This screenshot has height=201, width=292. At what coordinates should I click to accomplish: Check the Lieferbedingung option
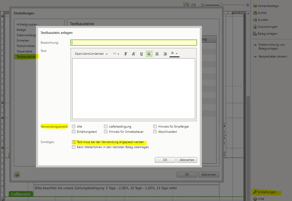106,127
